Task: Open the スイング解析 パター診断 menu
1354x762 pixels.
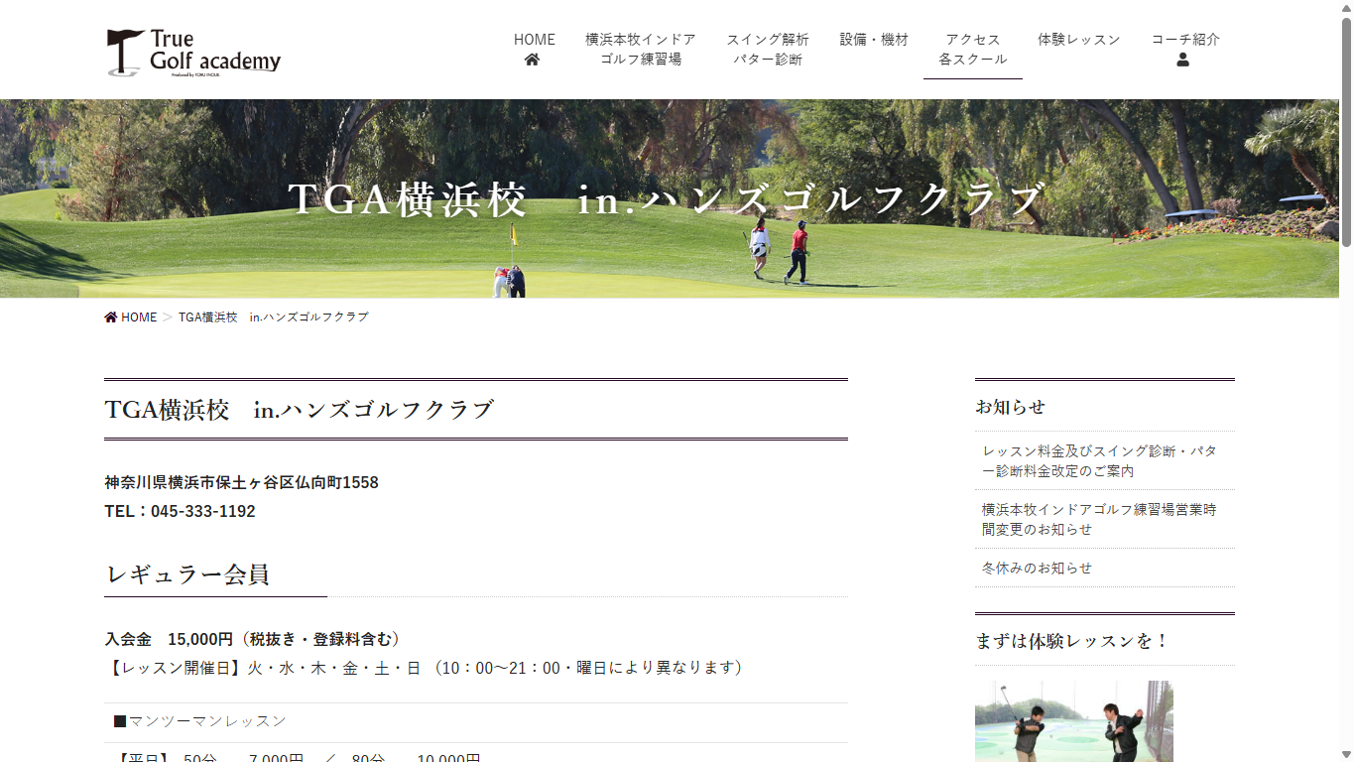Action: tap(768, 50)
